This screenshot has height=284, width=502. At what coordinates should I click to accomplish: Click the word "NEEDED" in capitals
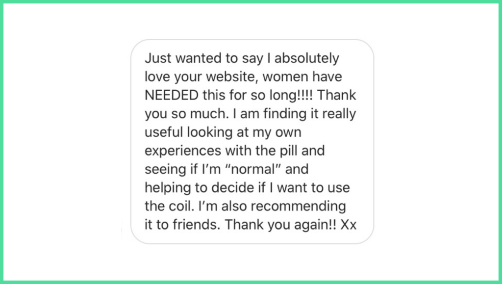click(172, 95)
